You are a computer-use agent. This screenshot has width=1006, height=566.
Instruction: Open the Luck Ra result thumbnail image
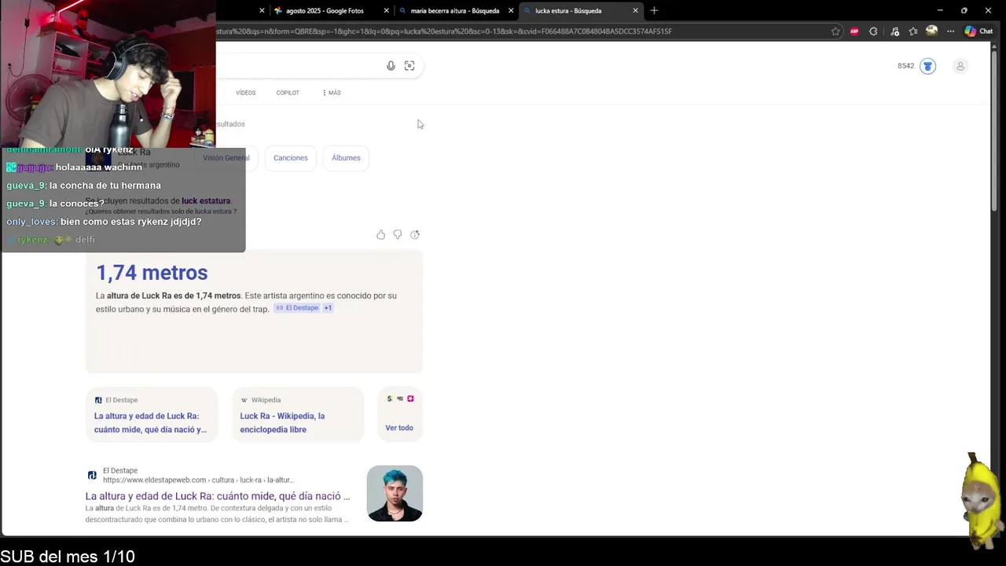(x=395, y=494)
